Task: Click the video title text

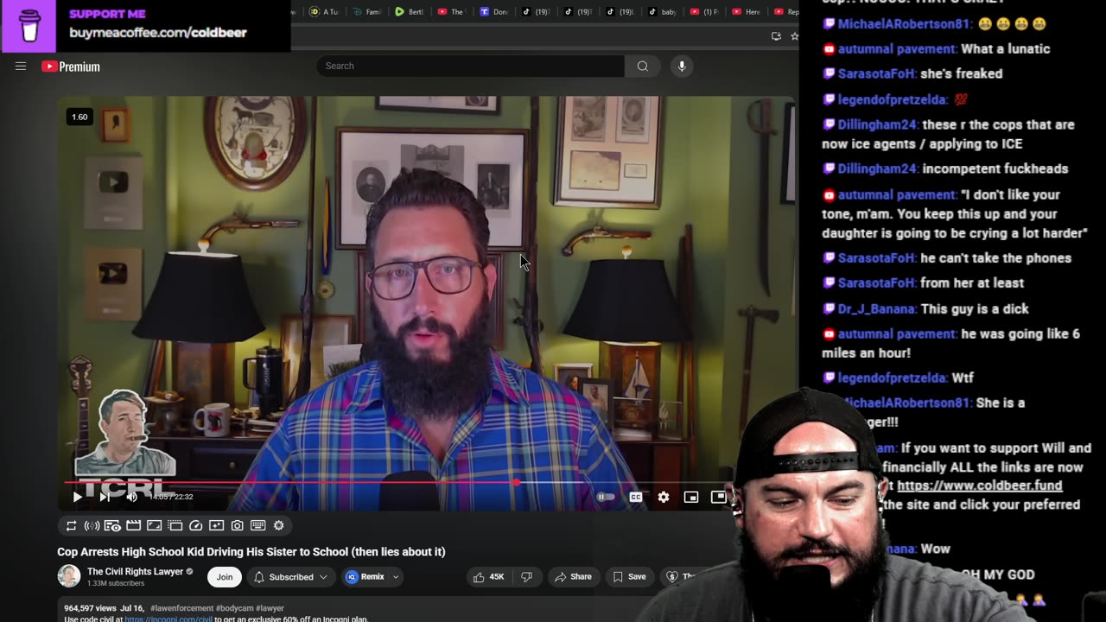Action: coord(251,551)
